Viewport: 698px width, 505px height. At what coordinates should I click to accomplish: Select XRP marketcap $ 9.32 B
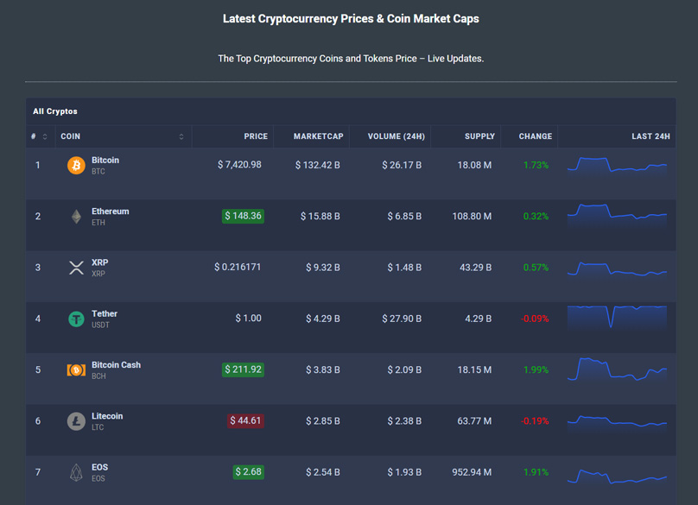point(323,268)
